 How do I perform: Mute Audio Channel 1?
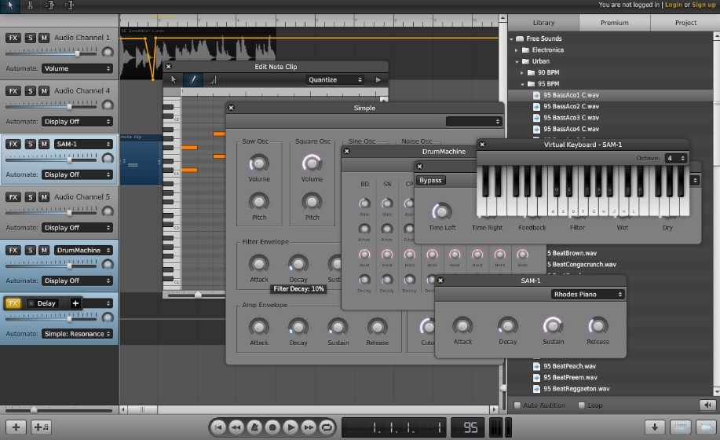coord(44,38)
